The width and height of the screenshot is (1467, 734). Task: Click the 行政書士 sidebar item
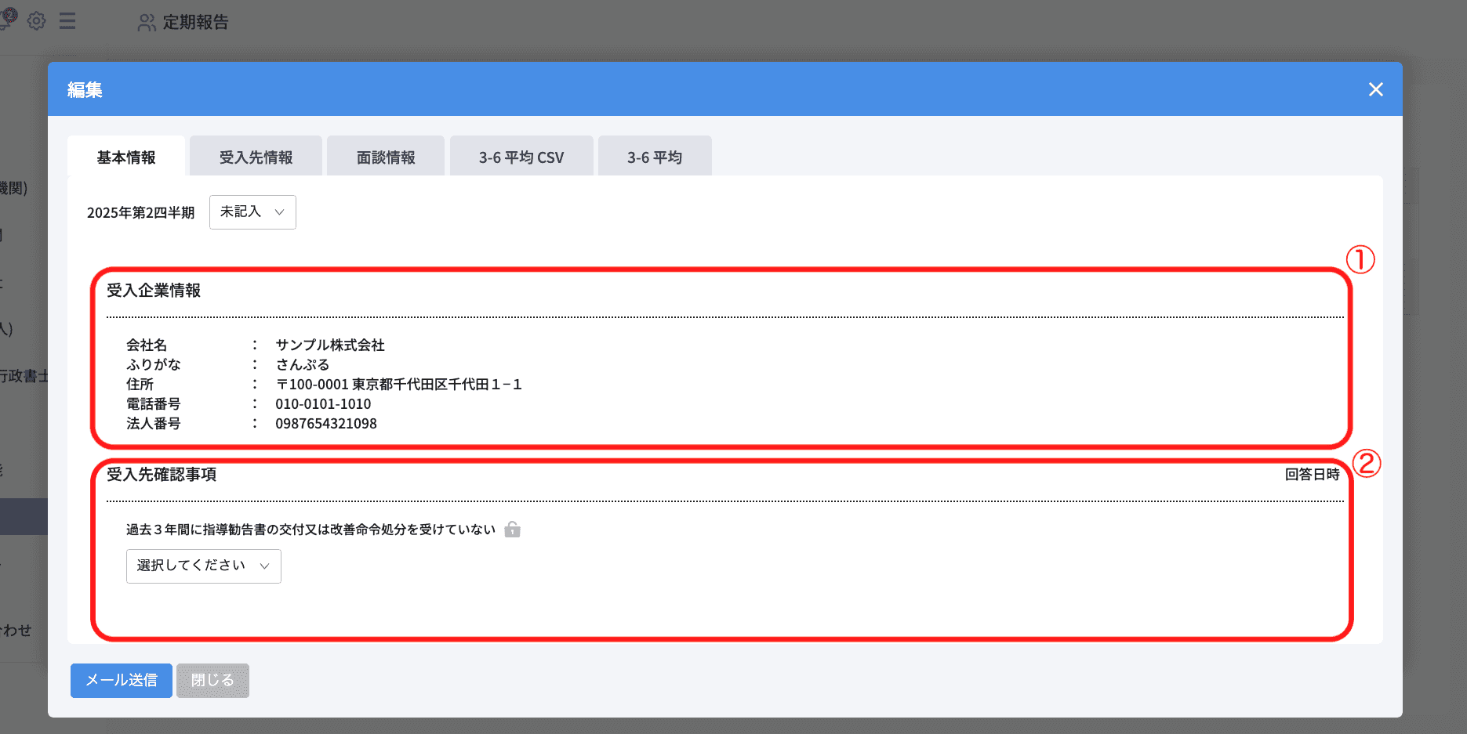[24, 376]
